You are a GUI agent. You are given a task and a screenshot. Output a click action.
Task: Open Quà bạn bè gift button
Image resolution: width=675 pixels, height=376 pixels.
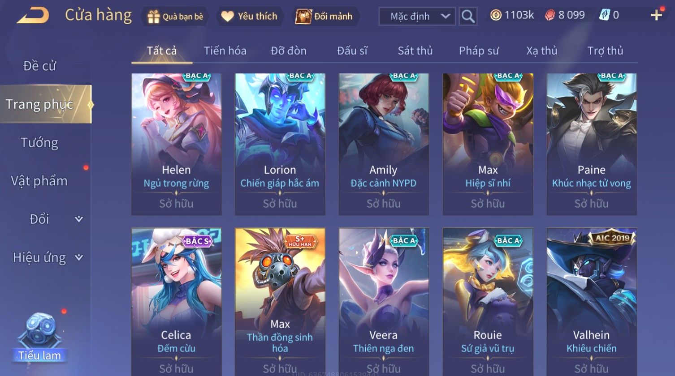click(x=176, y=17)
